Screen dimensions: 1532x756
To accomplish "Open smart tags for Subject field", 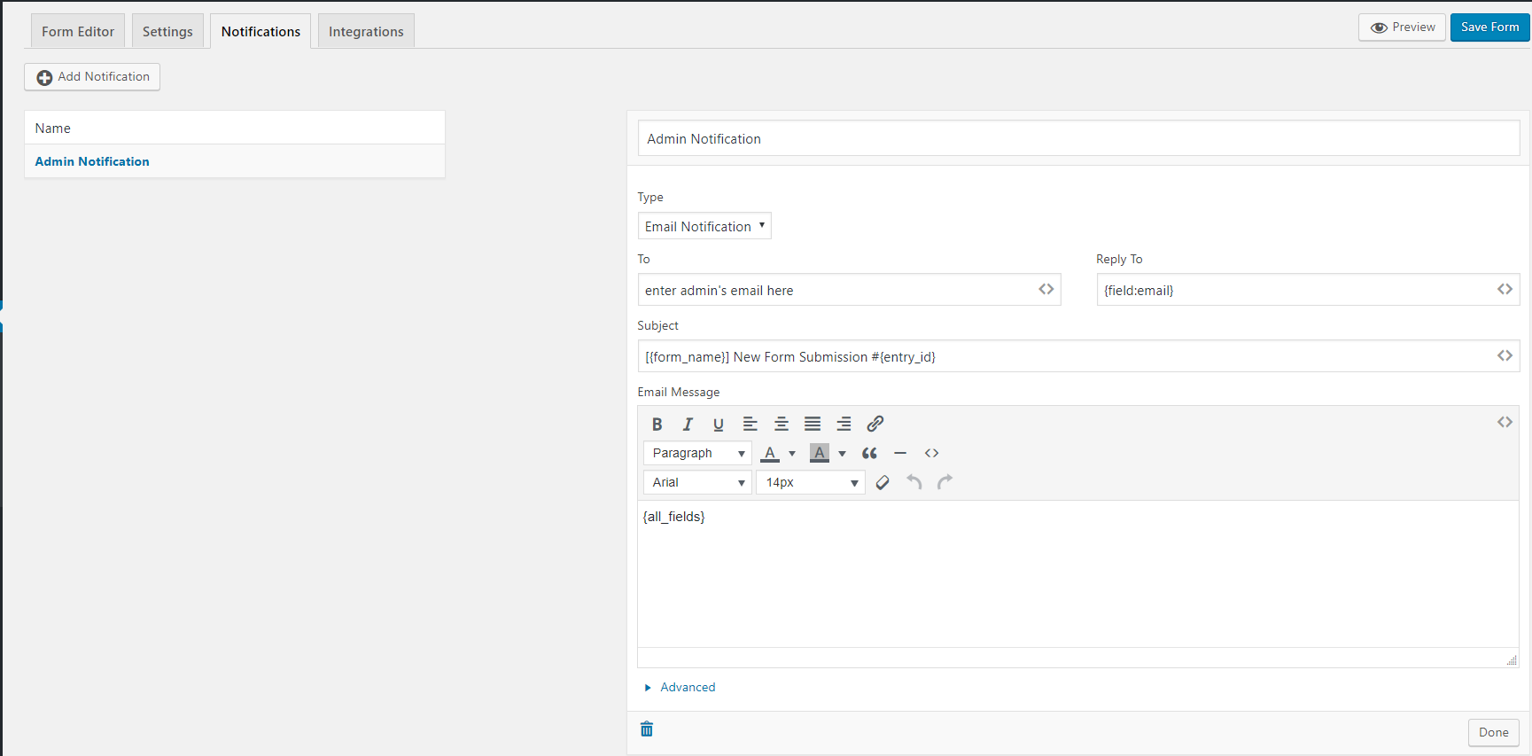I will [1505, 355].
